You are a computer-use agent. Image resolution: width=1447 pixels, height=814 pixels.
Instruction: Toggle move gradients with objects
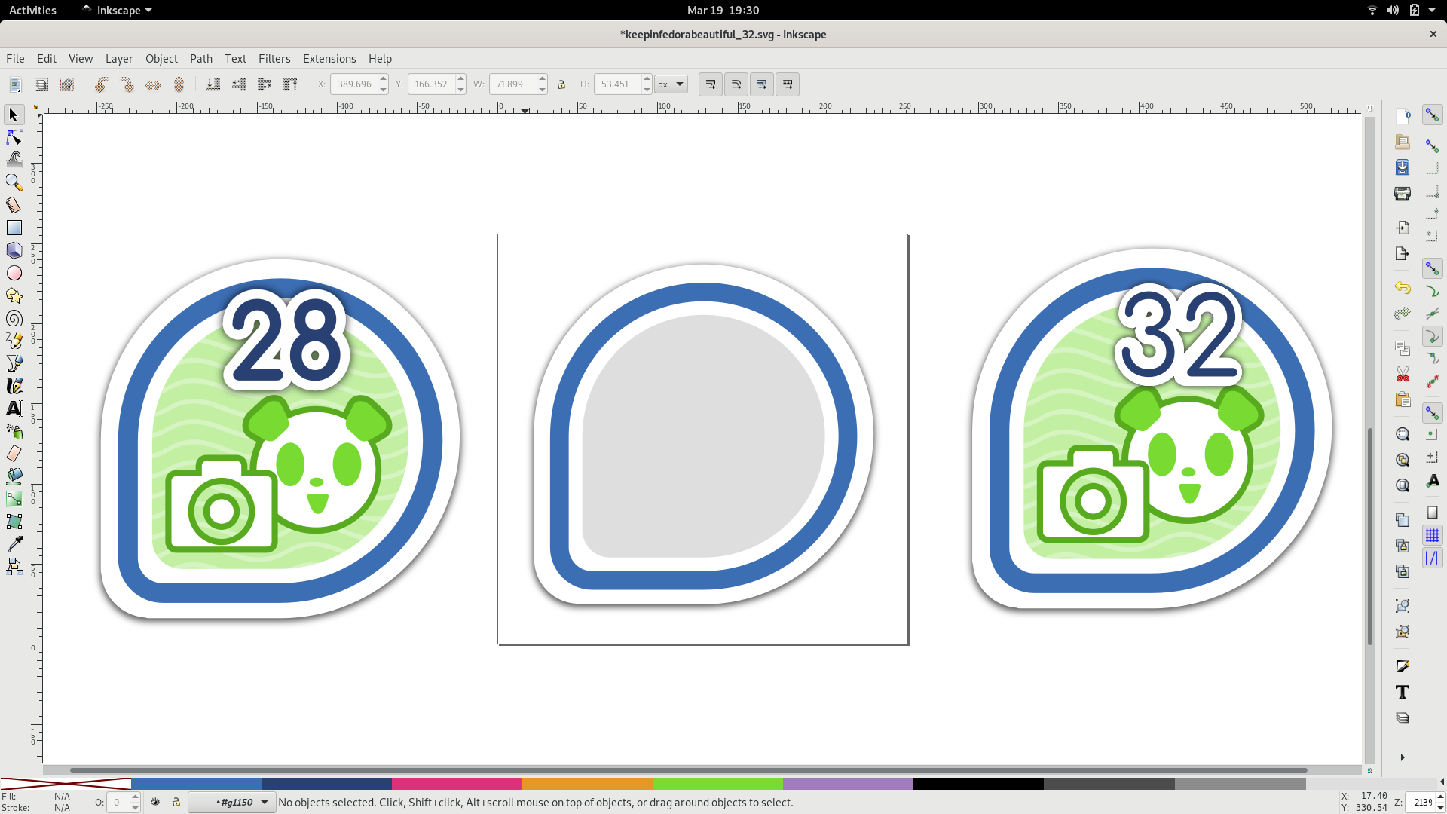click(x=762, y=84)
